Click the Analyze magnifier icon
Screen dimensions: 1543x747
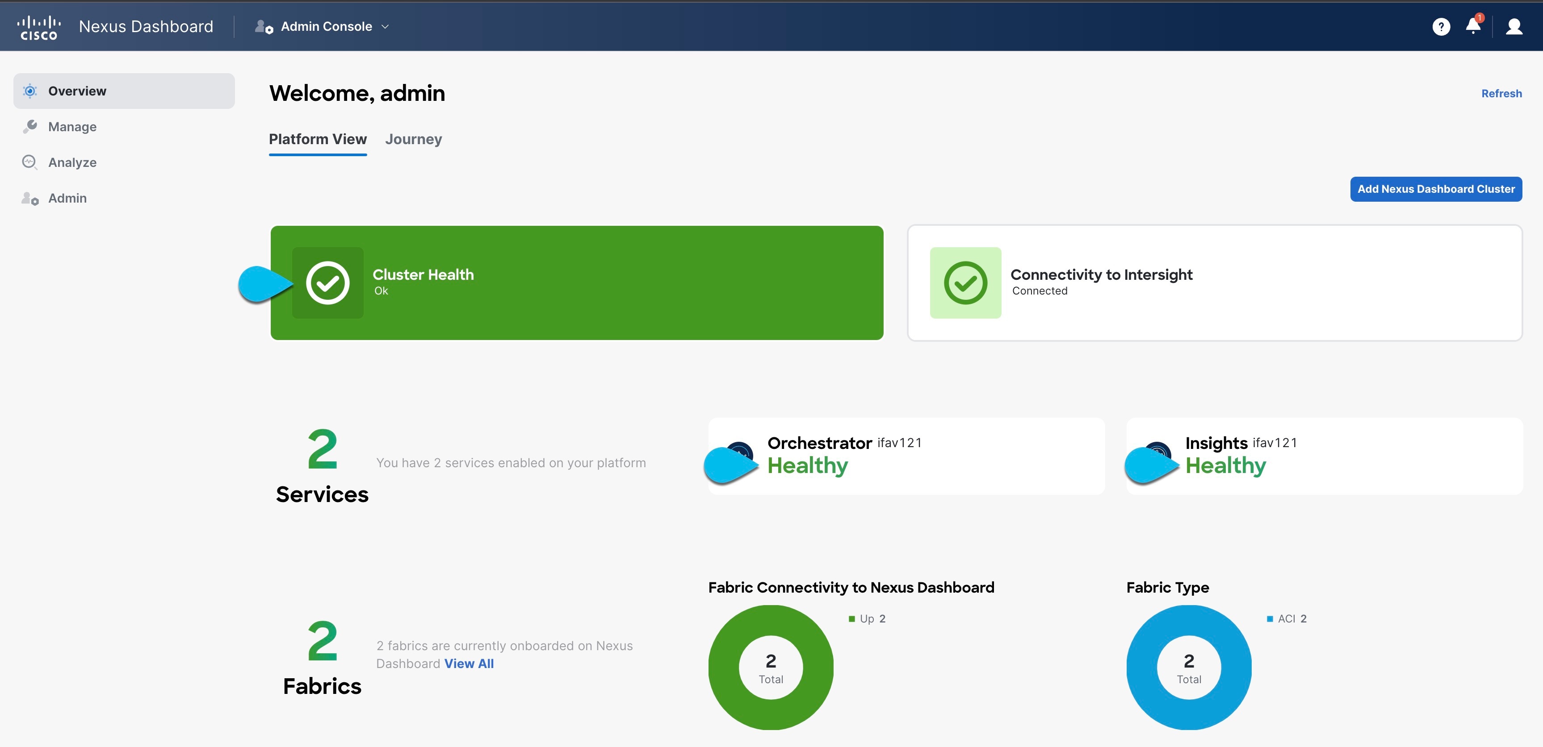29,162
